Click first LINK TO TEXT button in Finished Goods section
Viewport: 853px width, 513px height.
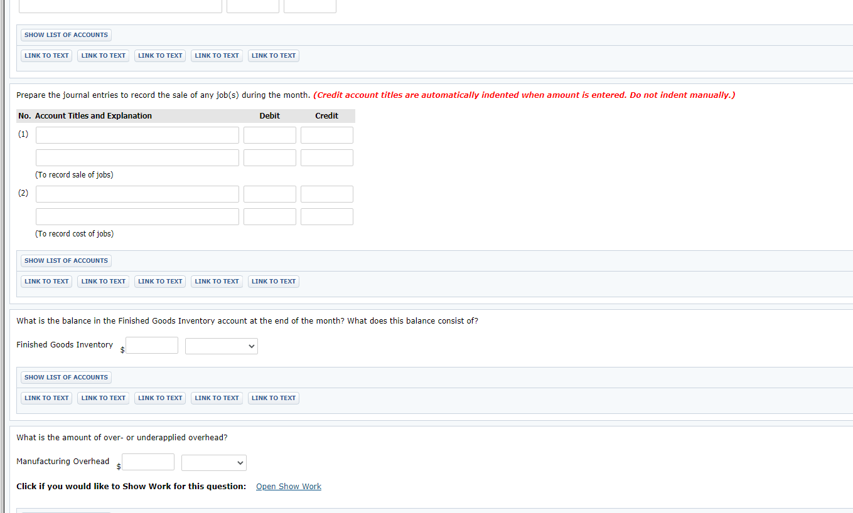(x=46, y=398)
